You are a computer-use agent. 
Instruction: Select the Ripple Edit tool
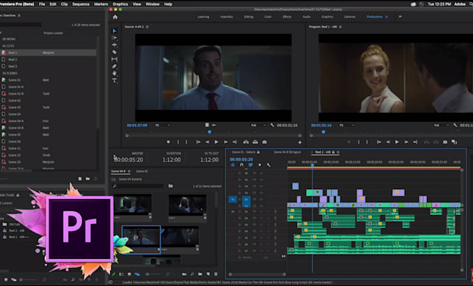coord(114,45)
